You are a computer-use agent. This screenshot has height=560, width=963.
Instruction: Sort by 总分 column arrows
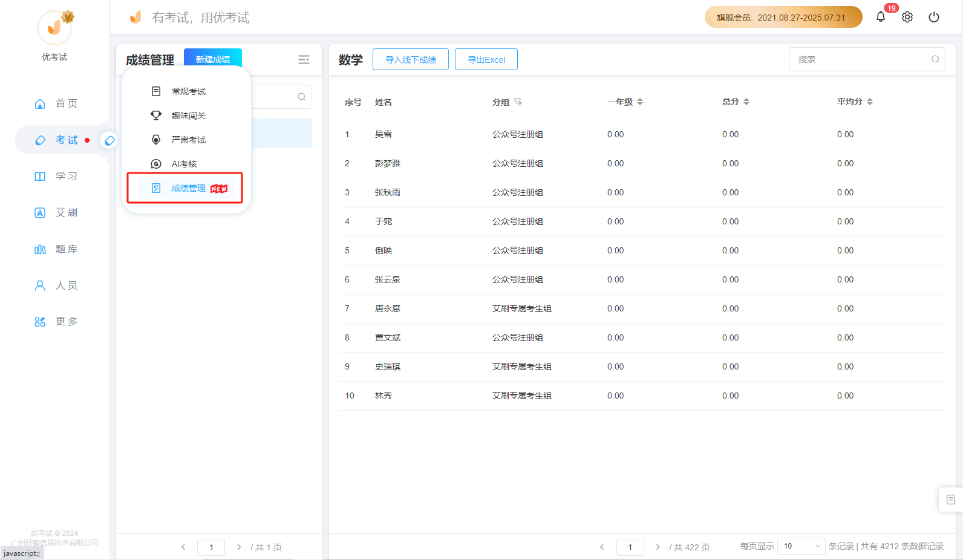pyautogui.click(x=746, y=102)
